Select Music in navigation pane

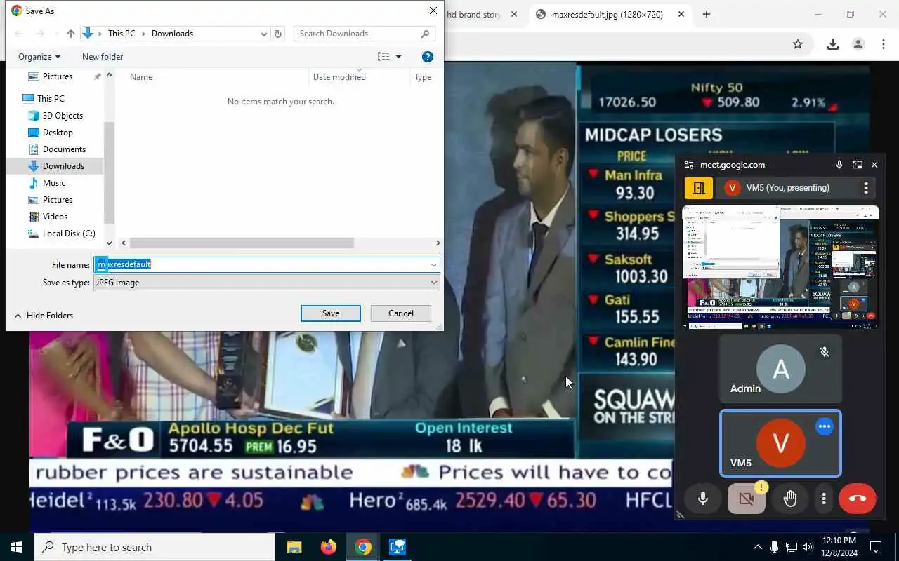pos(54,183)
